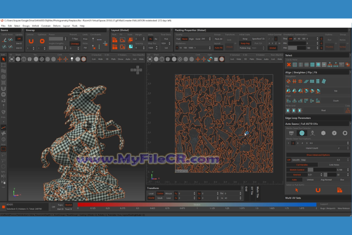The image size is (352, 235).
Task: Click the frame-all icon in UV toolbar
Action: click(150, 59)
